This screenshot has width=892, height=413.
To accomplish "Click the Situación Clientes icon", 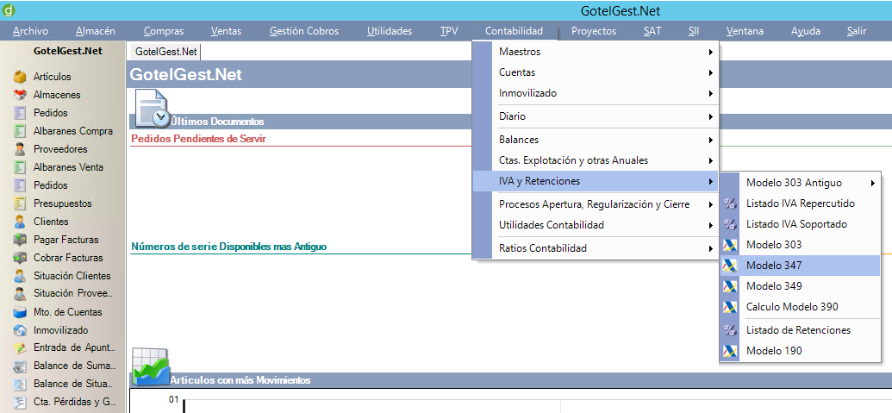I will 21,276.
